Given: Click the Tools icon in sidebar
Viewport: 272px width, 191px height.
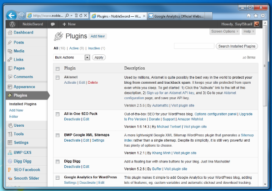Looking at the screenshot, I should (x=10, y=134).
